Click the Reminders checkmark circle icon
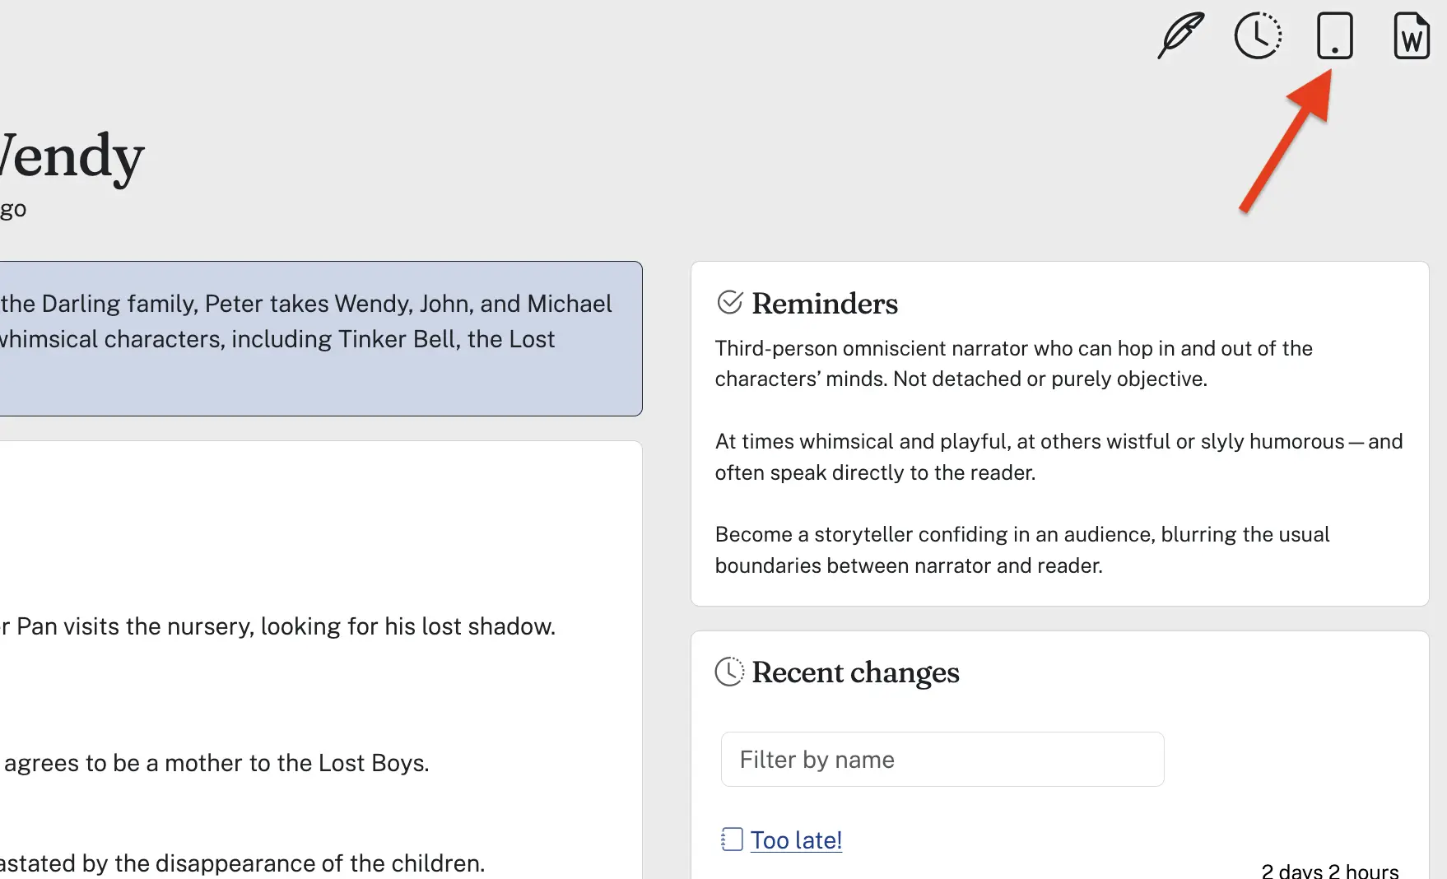1447x879 pixels. [x=730, y=302]
